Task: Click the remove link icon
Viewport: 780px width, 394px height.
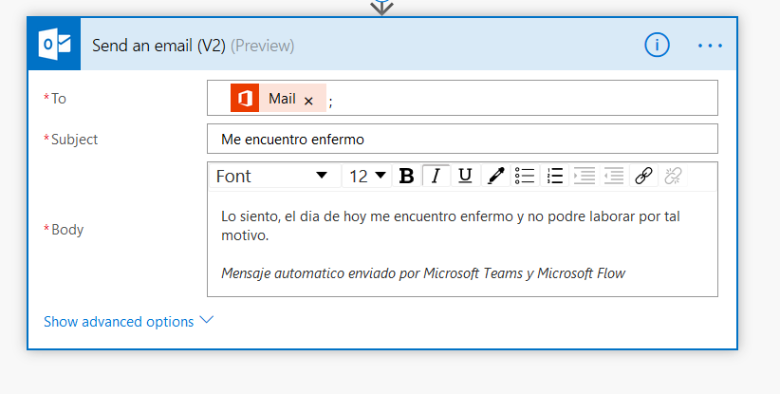Action: coord(673,176)
